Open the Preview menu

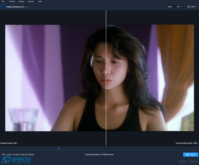(x=12, y=1)
